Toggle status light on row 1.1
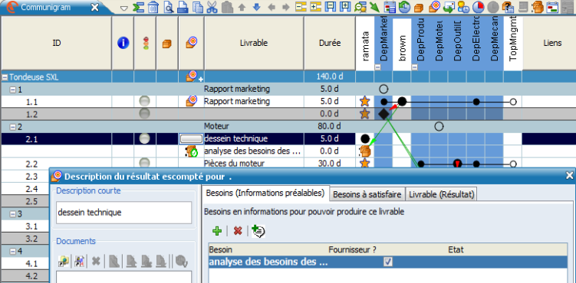 pos(145,102)
